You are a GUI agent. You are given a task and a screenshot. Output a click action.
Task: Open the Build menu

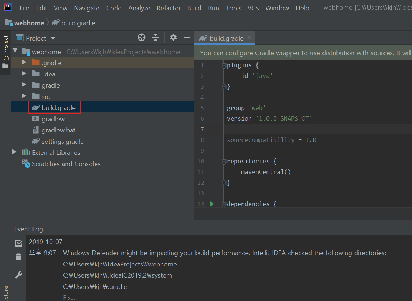[x=194, y=8]
